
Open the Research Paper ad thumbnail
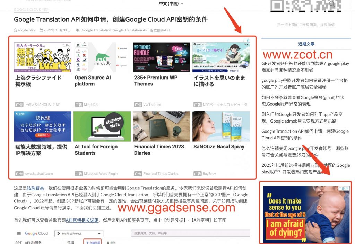click(102, 126)
